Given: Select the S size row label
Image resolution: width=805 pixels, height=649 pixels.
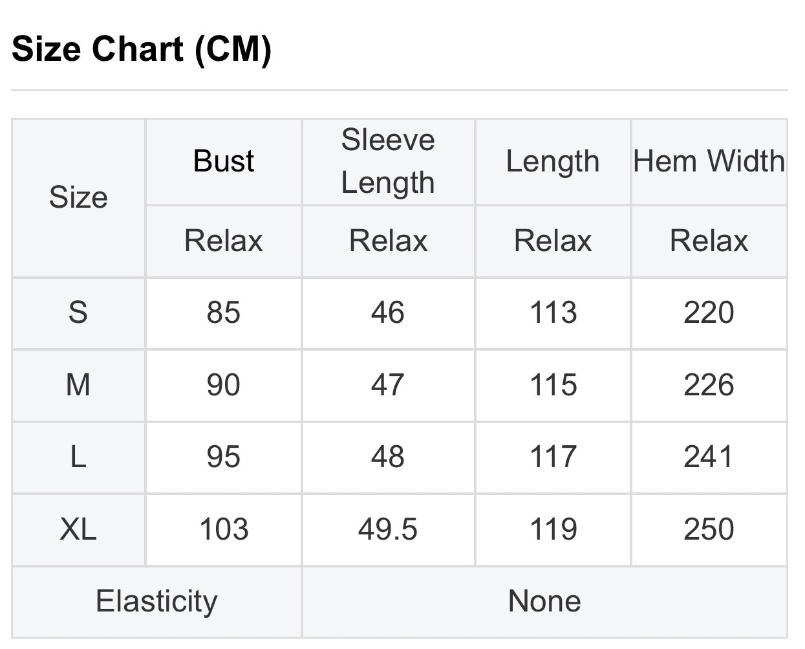Looking at the screenshot, I should tap(78, 313).
